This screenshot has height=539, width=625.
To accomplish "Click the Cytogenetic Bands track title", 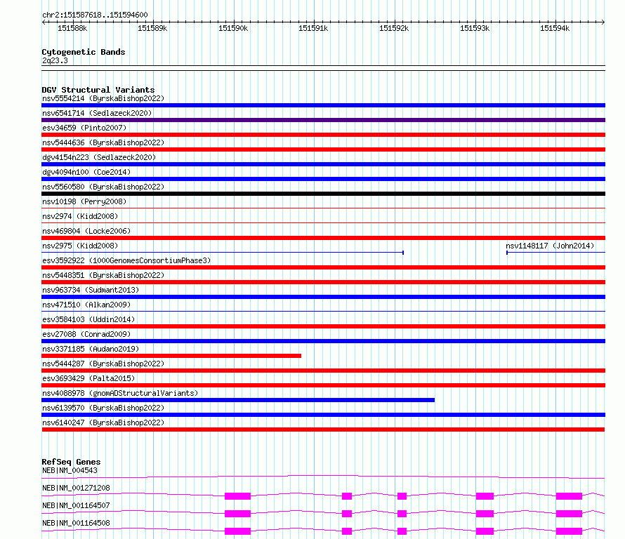I will (x=84, y=52).
